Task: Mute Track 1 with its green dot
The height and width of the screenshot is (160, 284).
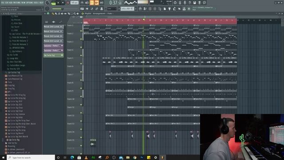Action: tap(81, 31)
